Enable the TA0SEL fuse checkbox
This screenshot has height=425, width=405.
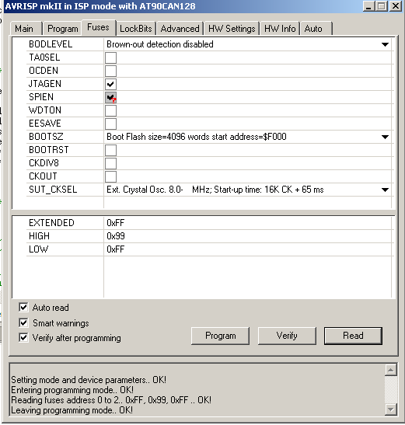click(110, 57)
